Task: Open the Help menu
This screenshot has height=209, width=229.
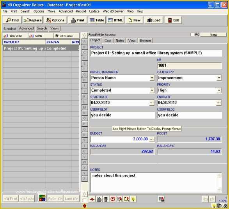Action: tap(140, 11)
